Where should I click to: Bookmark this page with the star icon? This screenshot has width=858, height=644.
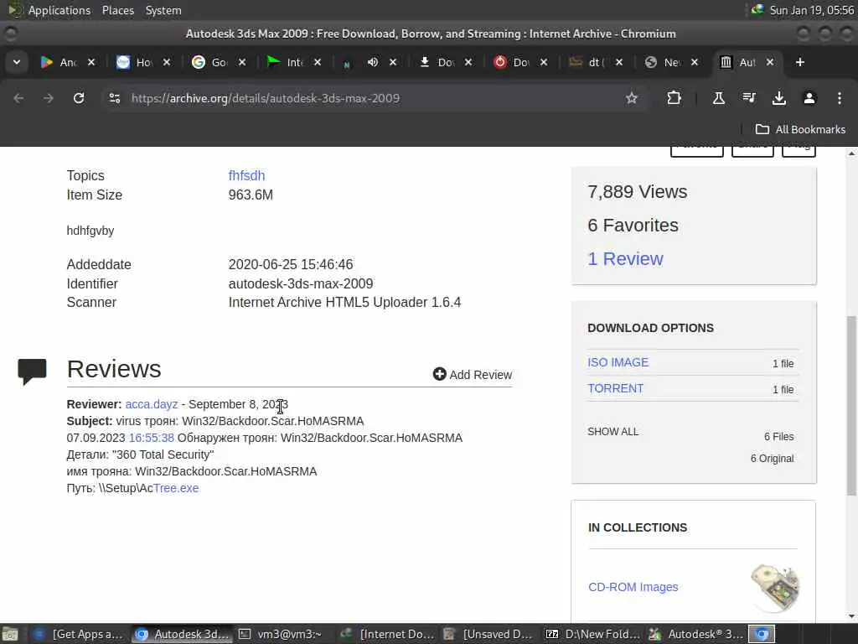[632, 98]
